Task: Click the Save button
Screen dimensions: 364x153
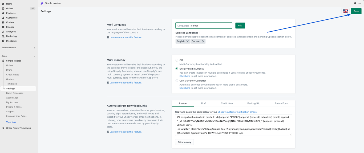Action: (x=356, y=11)
